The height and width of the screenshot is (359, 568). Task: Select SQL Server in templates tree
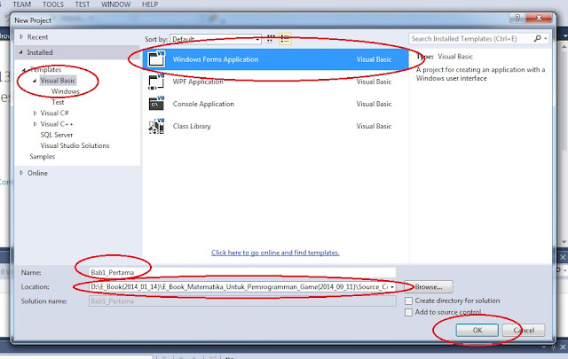click(x=57, y=135)
